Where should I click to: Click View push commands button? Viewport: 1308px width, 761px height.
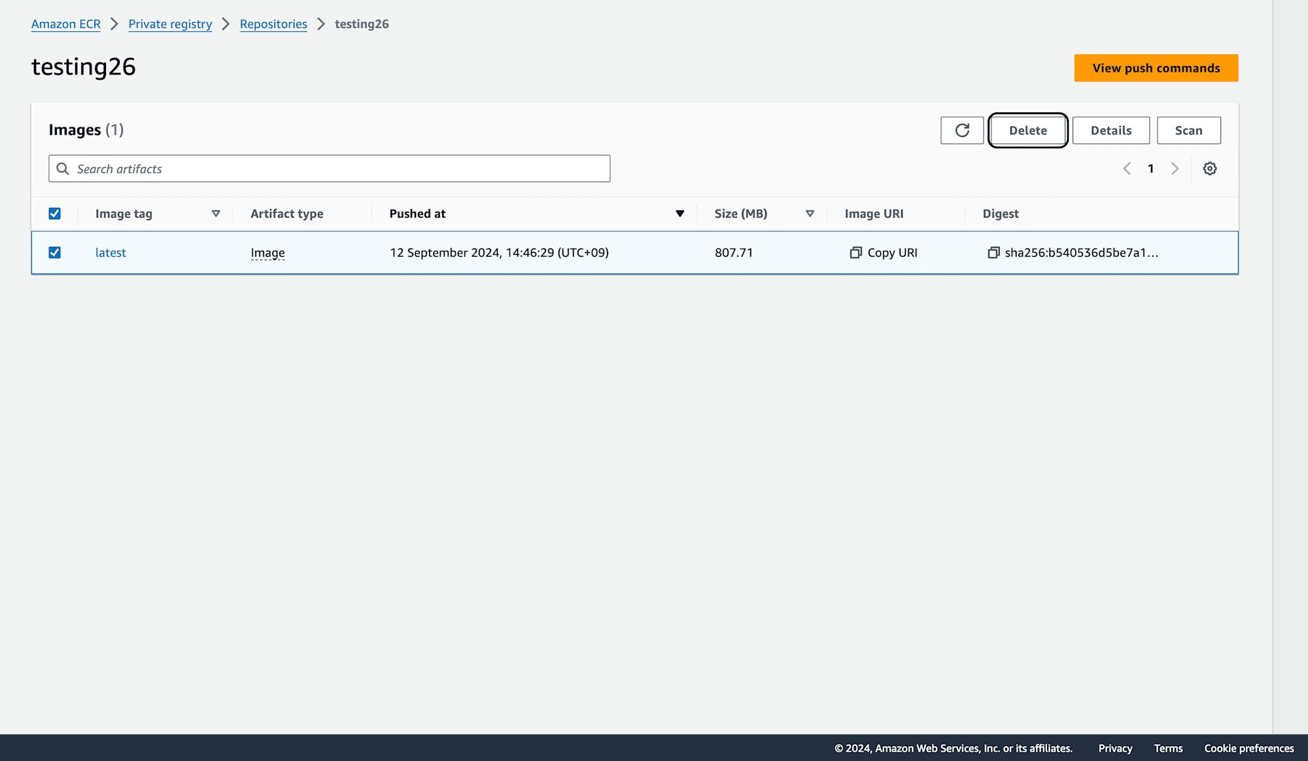pos(1156,68)
